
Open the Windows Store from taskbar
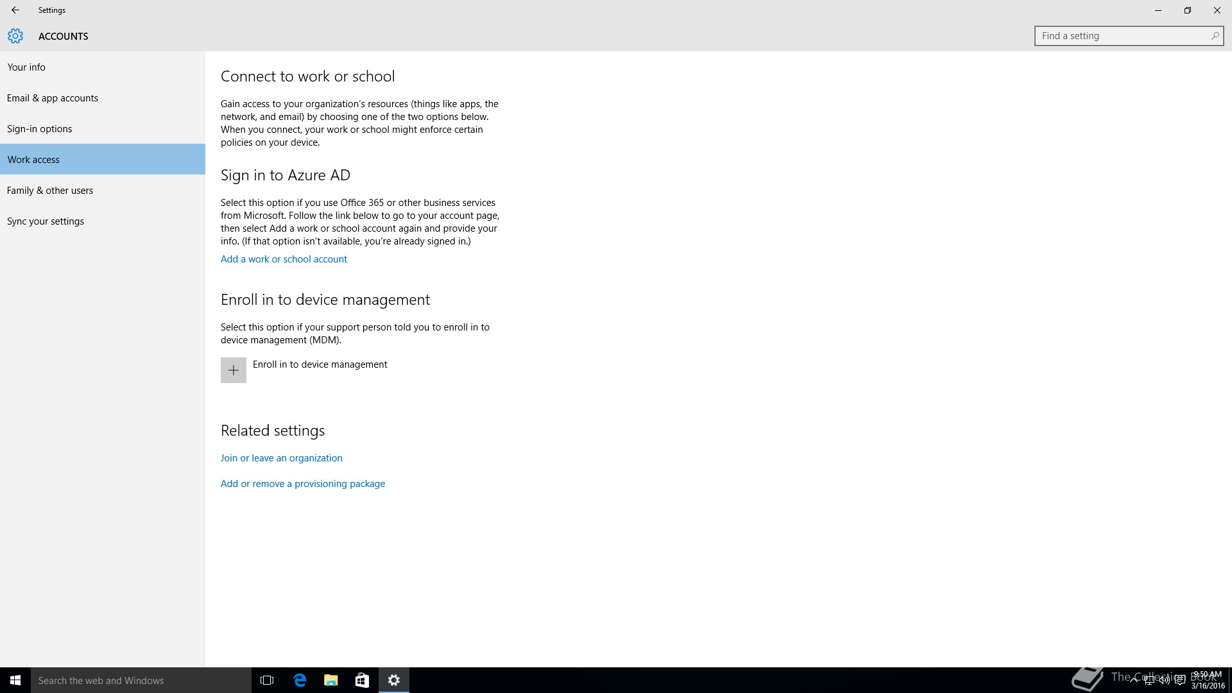tap(362, 680)
